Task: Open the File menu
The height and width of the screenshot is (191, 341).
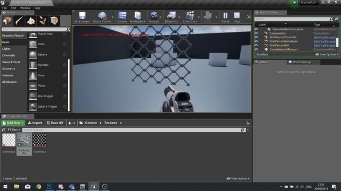Action: point(4,8)
